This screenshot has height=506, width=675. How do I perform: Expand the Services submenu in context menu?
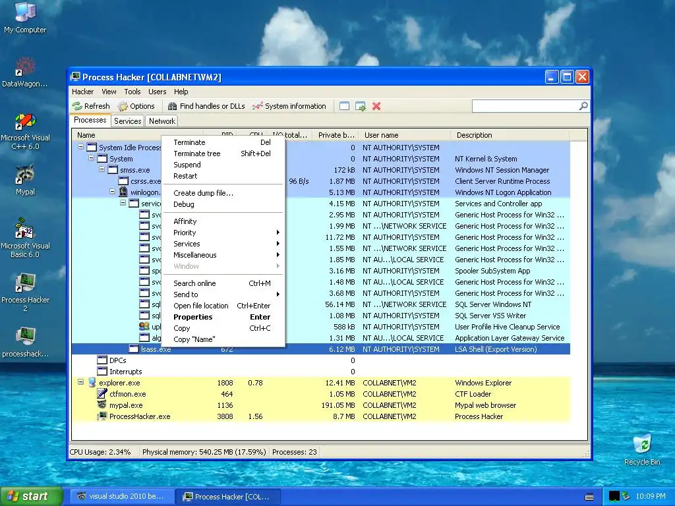[223, 244]
